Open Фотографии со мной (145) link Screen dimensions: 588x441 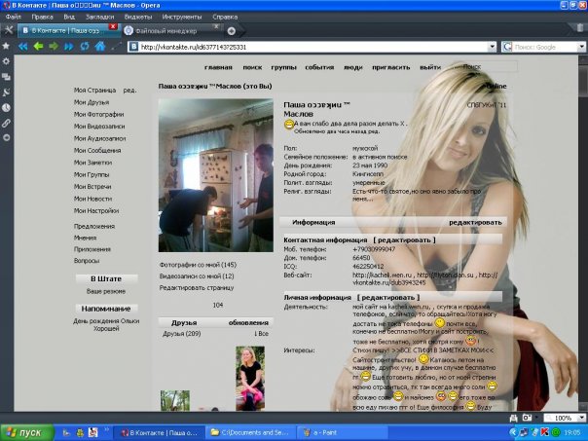(198, 265)
